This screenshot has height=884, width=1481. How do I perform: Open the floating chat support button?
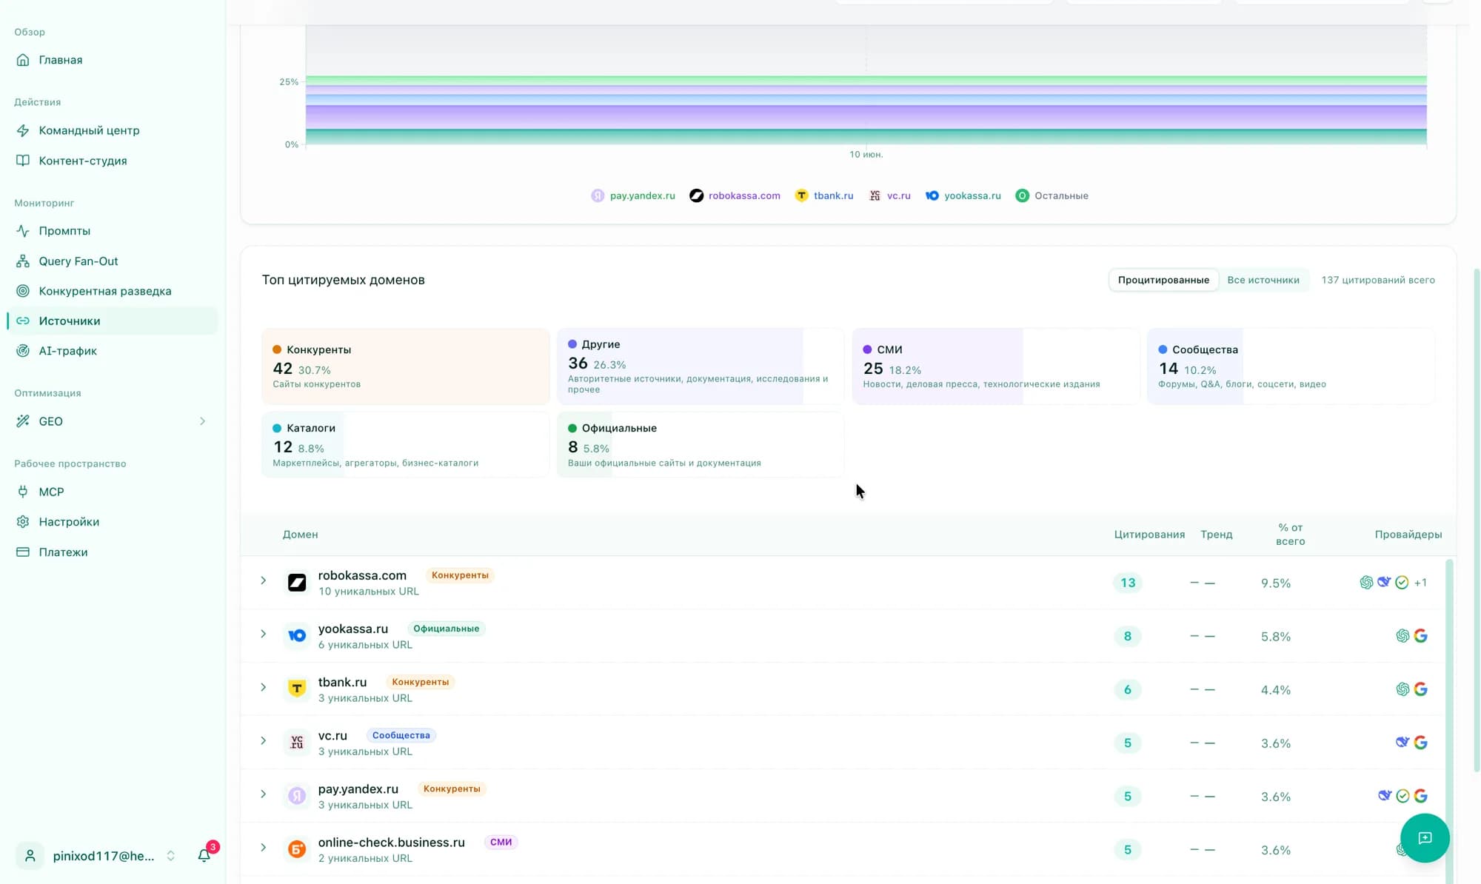[x=1425, y=838]
